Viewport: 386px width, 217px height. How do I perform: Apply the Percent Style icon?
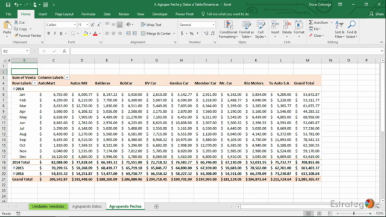192,34
